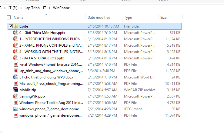Click the 13,411 KB size value
This screenshot has width=224, height=133.
tap(173, 83)
